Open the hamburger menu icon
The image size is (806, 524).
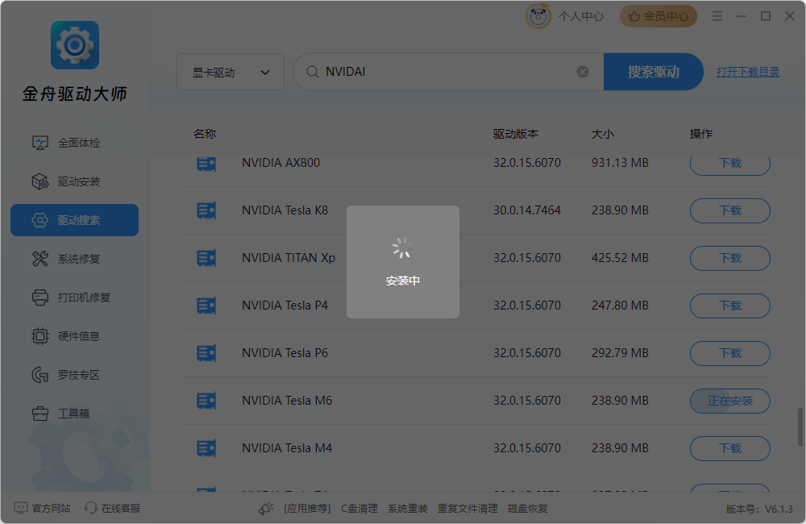point(717,16)
